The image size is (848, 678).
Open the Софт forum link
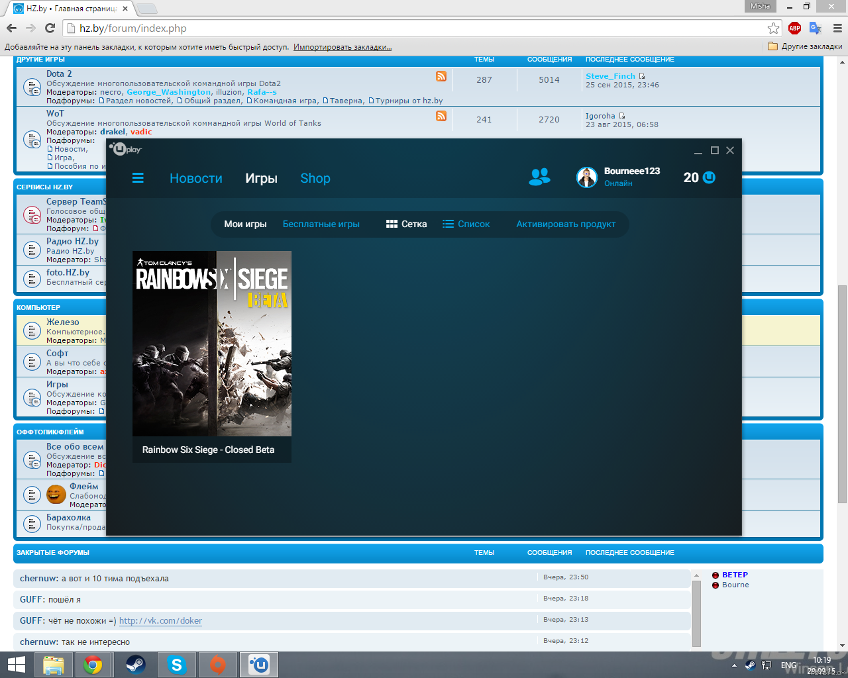pyautogui.click(x=58, y=353)
